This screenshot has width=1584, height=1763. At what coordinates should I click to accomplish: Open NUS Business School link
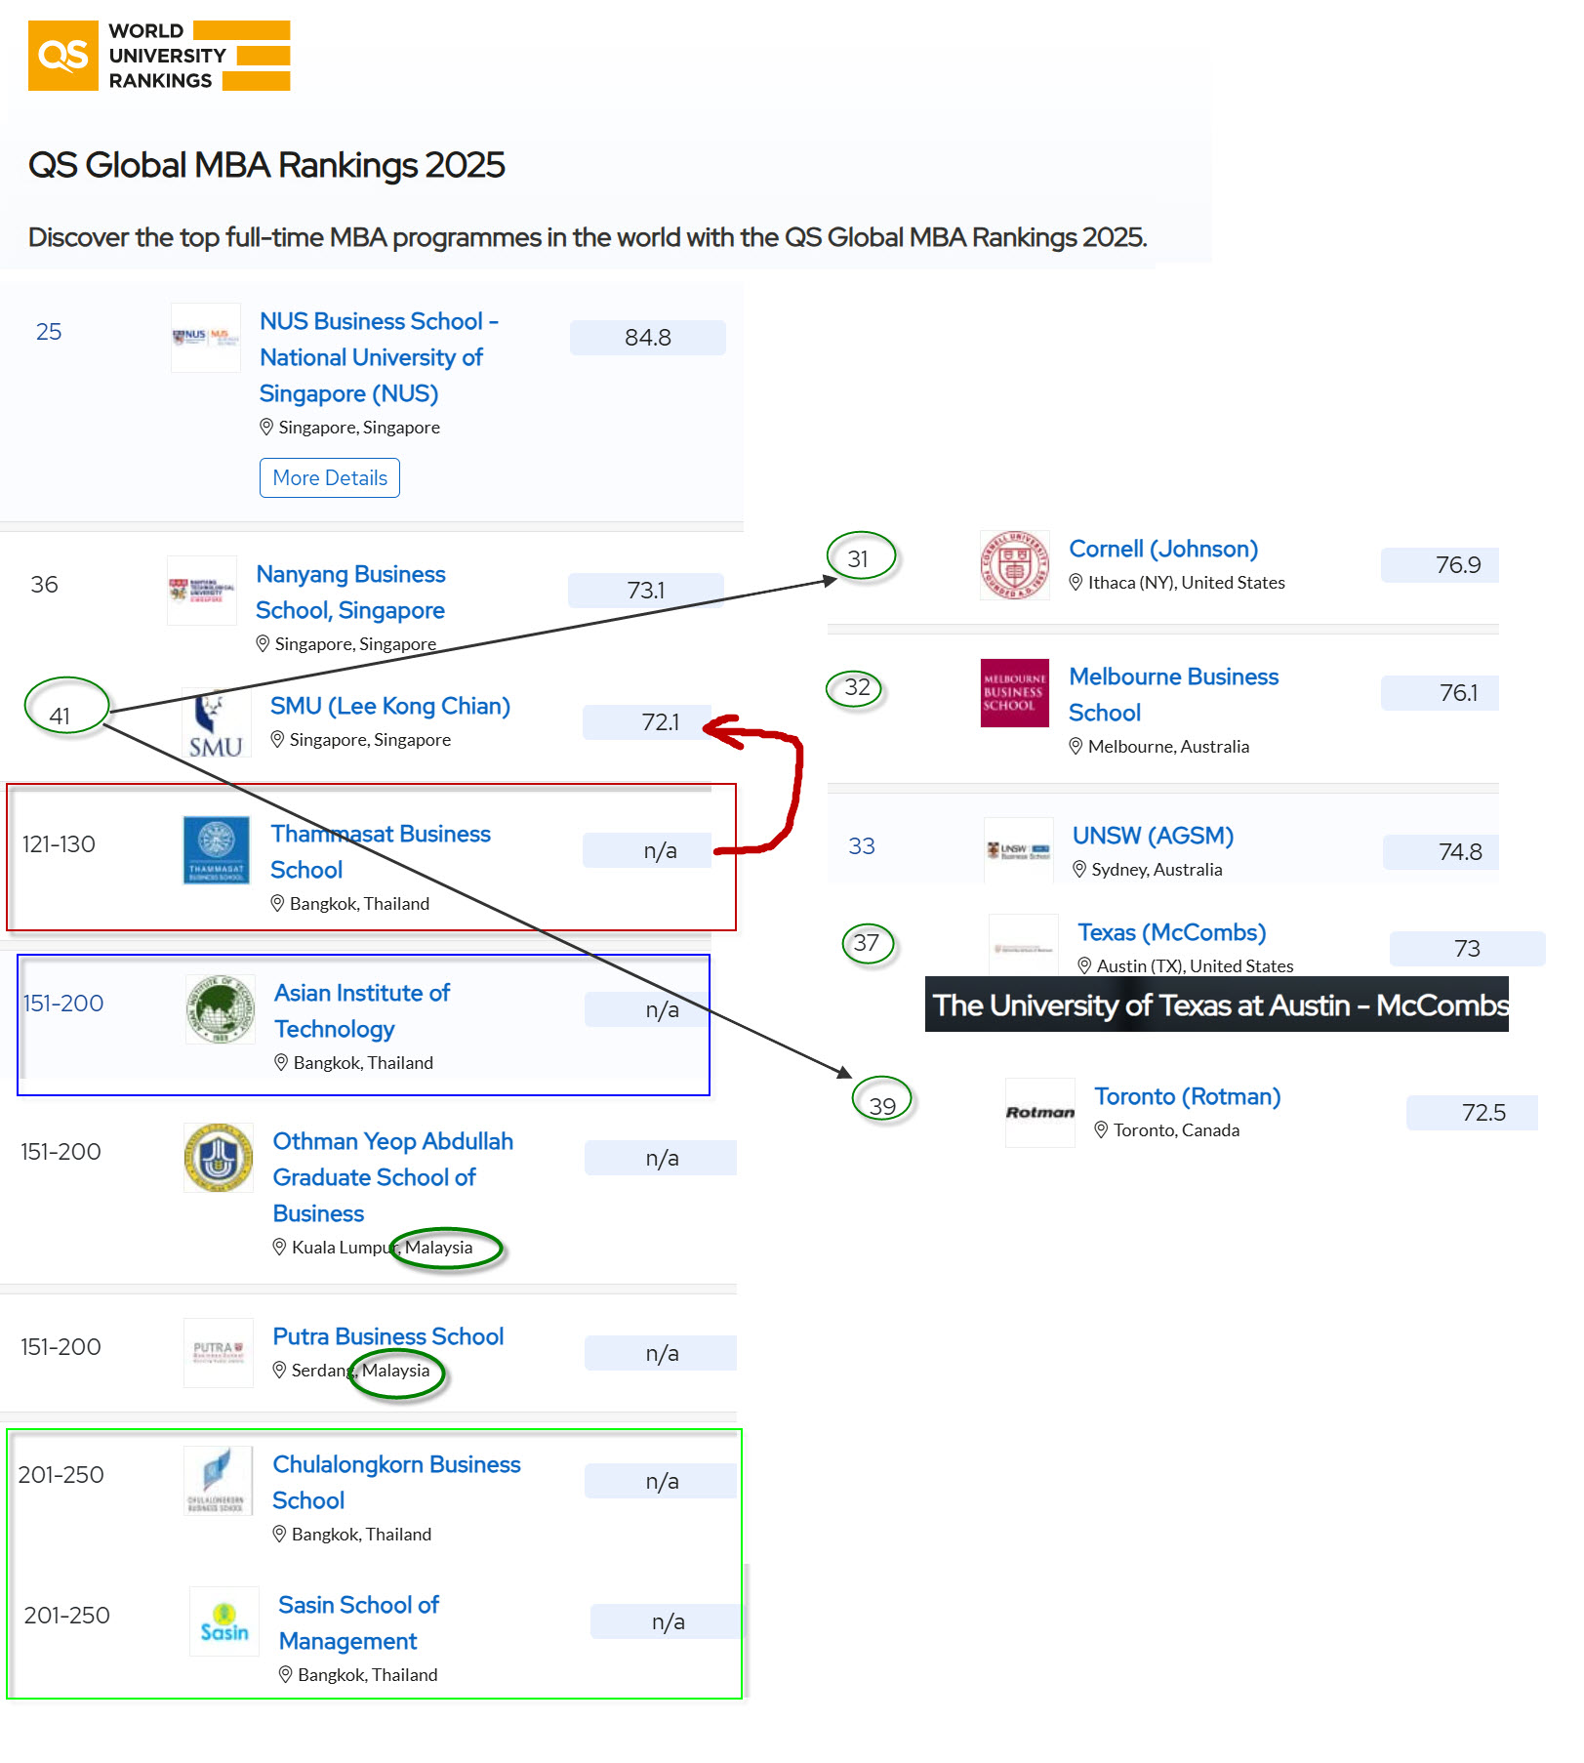pos(379,357)
